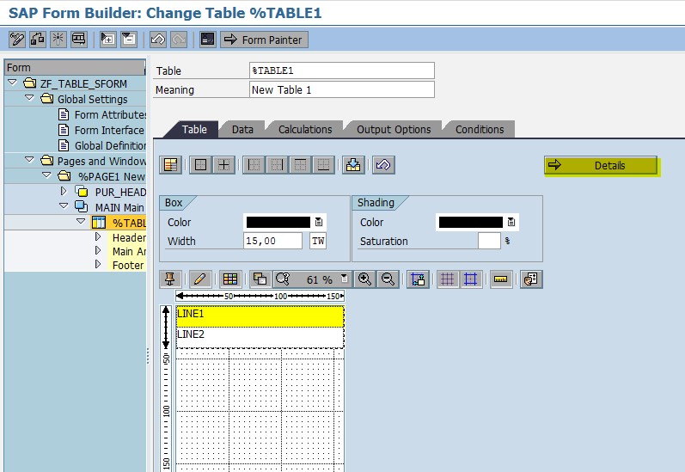Click the expand subtree toolbar icon
The width and height of the screenshot is (685, 472).
coord(107,40)
